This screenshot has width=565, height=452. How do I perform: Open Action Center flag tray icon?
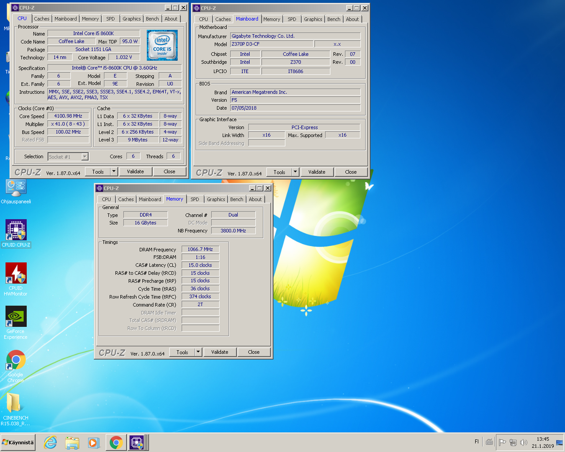pyautogui.click(x=503, y=442)
